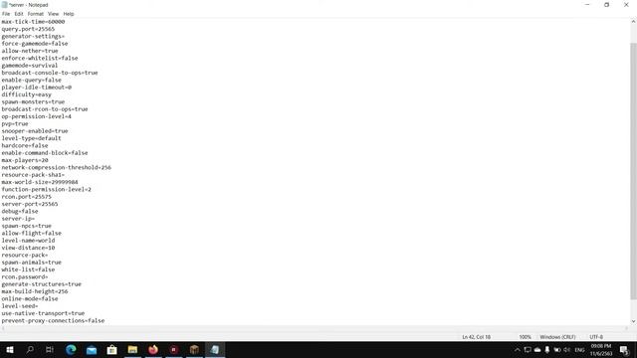Click the horizontal scrollbar left arrow
This screenshot has height=358, width=637.
coord(3,328)
